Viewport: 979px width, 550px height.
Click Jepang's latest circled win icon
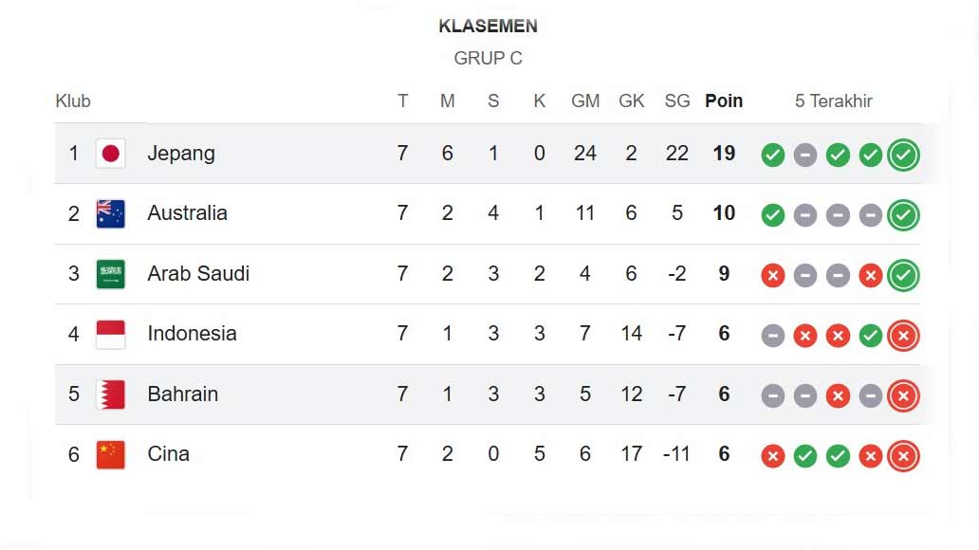(x=903, y=155)
